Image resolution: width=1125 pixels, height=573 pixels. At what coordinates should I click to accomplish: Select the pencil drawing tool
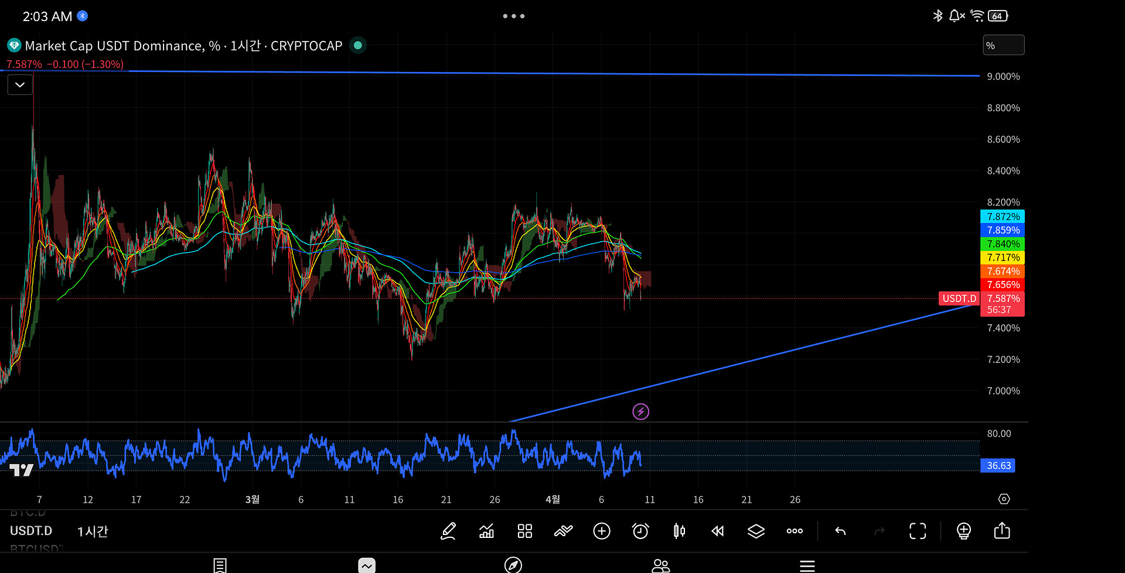coord(448,531)
